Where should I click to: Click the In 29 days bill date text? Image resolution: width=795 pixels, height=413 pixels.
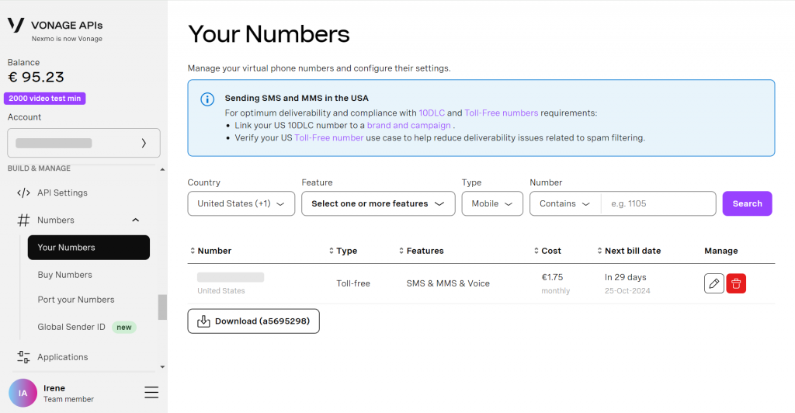(625, 277)
